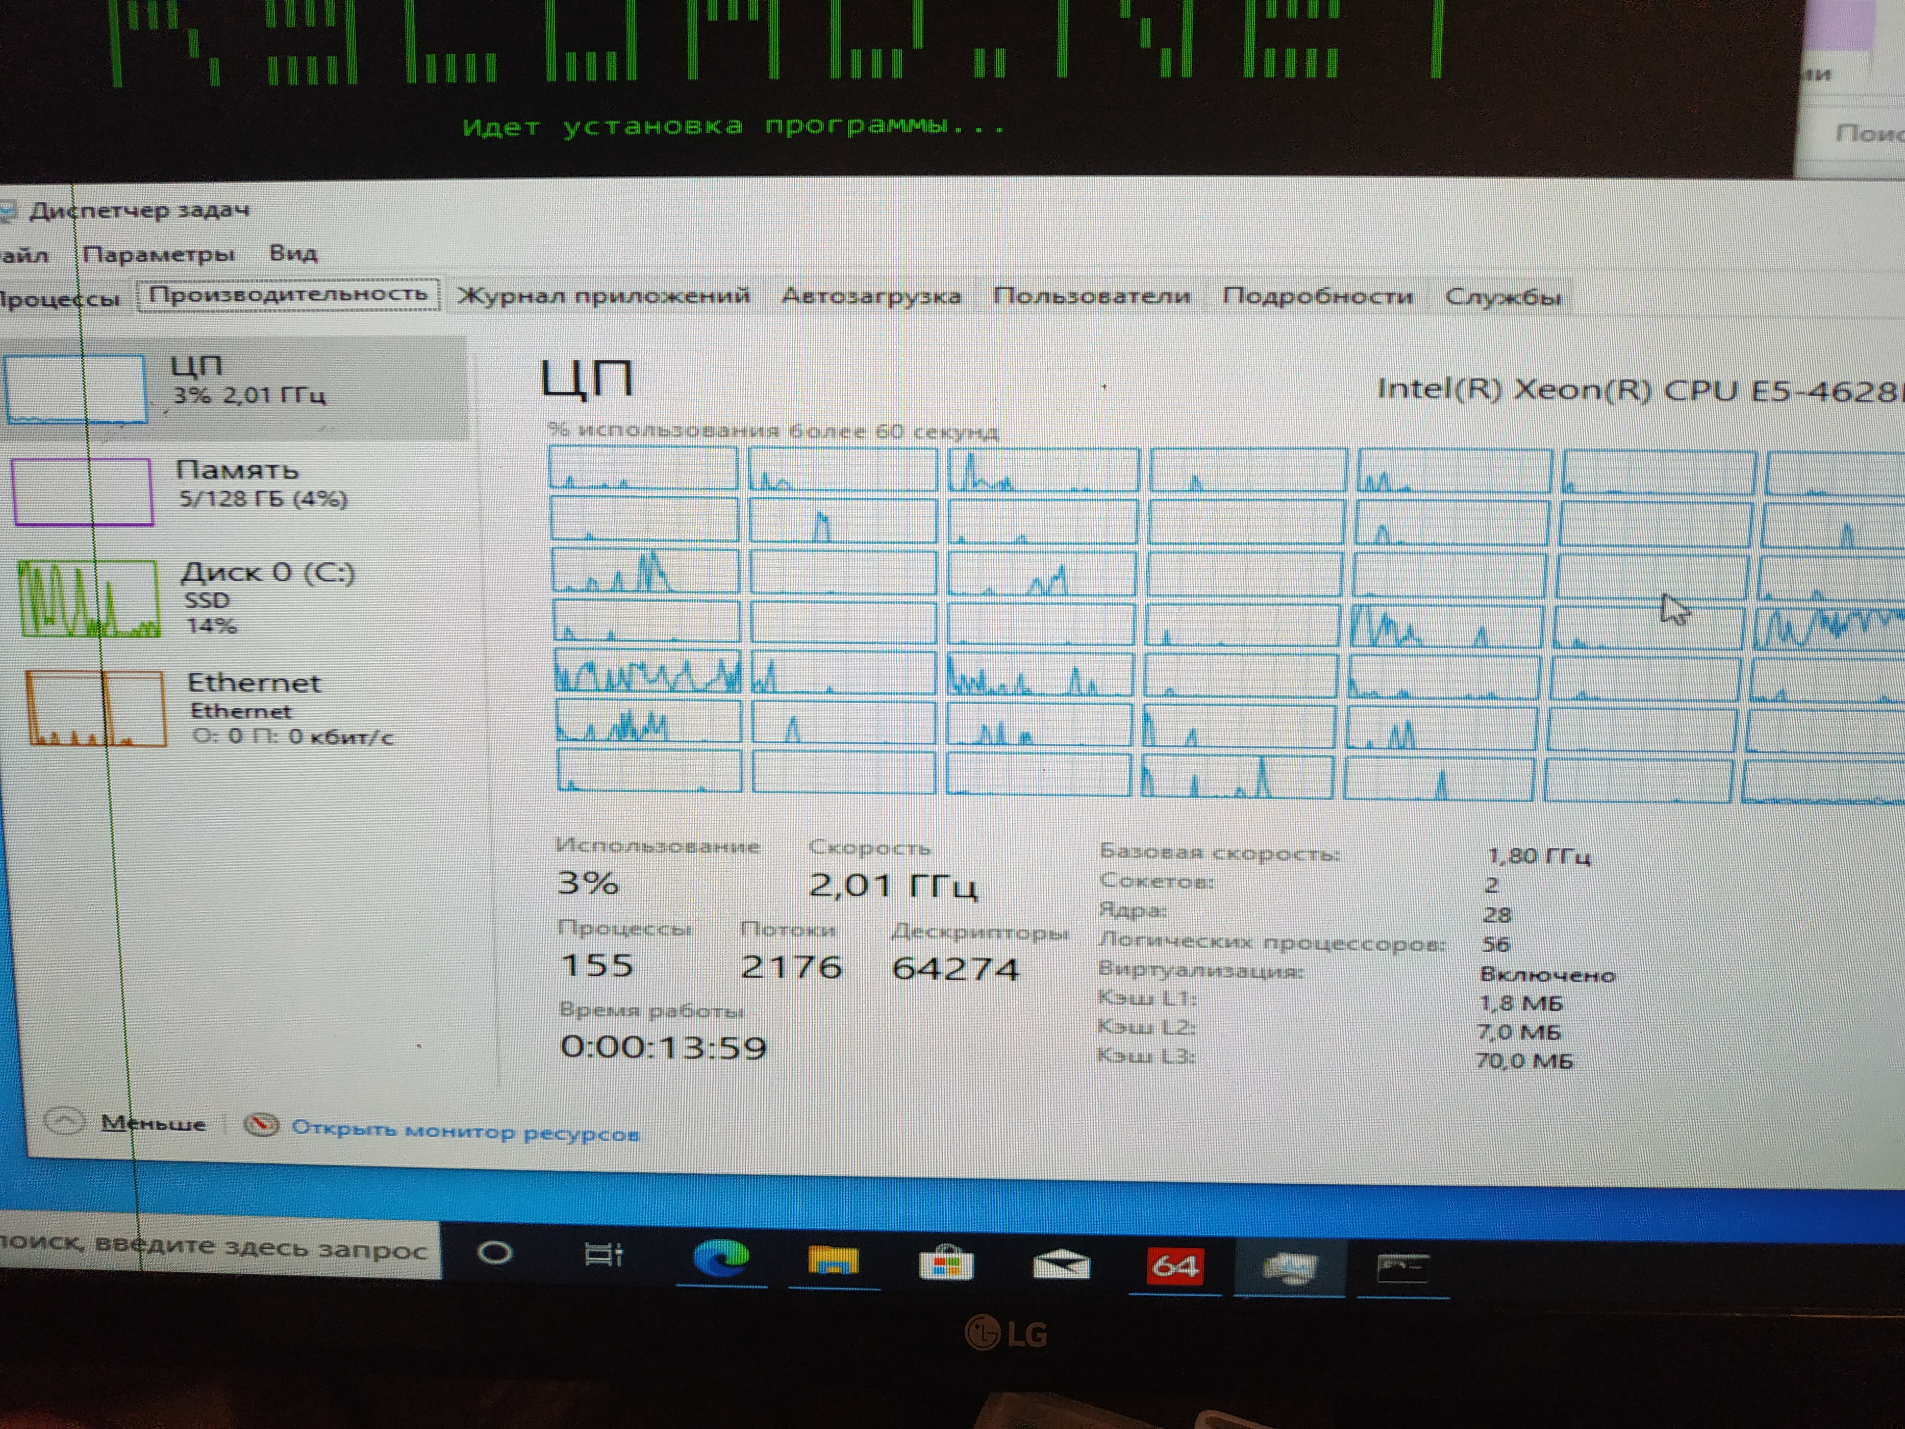Open the Службы tab

pos(1503,297)
